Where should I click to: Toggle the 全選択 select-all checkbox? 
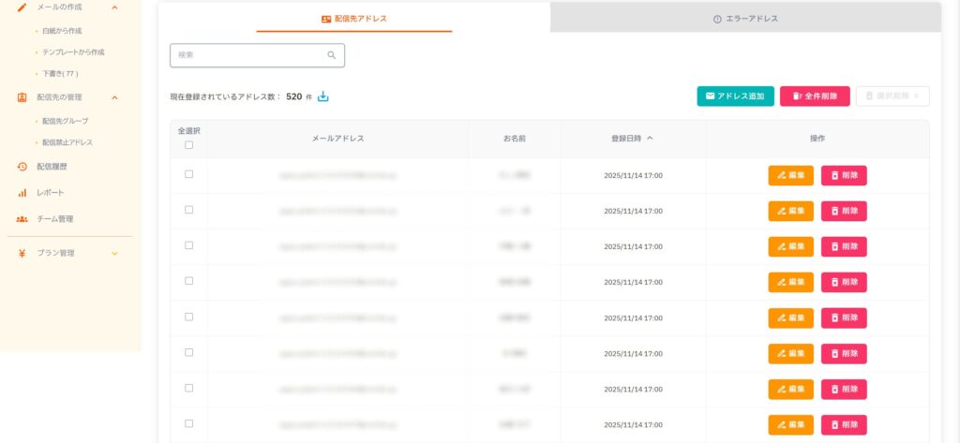click(189, 145)
